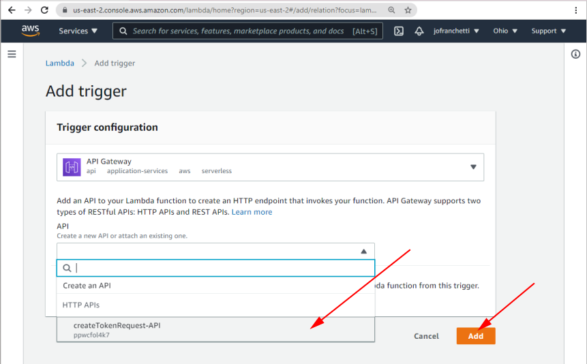
Task: Open the Chrome three-dot menu
Action: (x=576, y=10)
